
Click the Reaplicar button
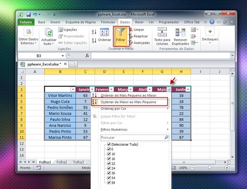(x=139, y=36)
